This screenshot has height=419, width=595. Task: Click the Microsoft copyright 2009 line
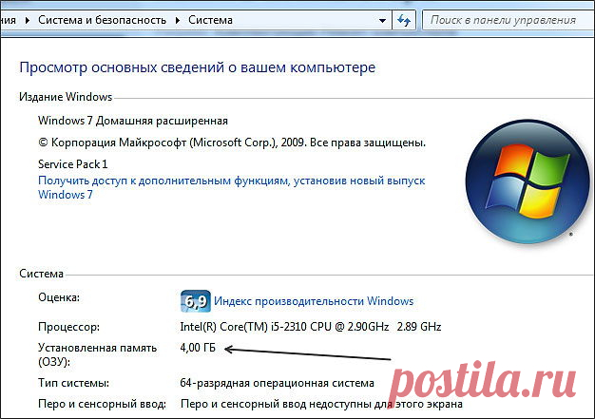tap(232, 143)
